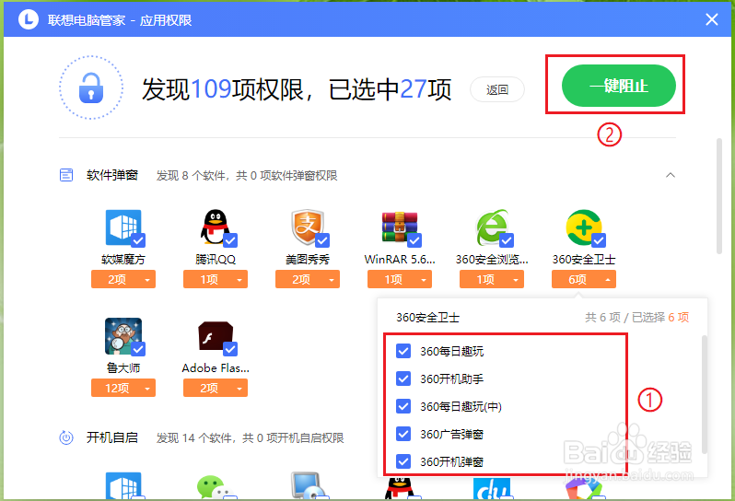735x501 pixels.
Task: Uncheck the 360开机弹窗 checkbox
Action: coord(403,461)
